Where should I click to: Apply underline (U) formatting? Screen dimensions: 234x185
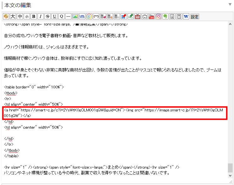[x=54, y=16]
